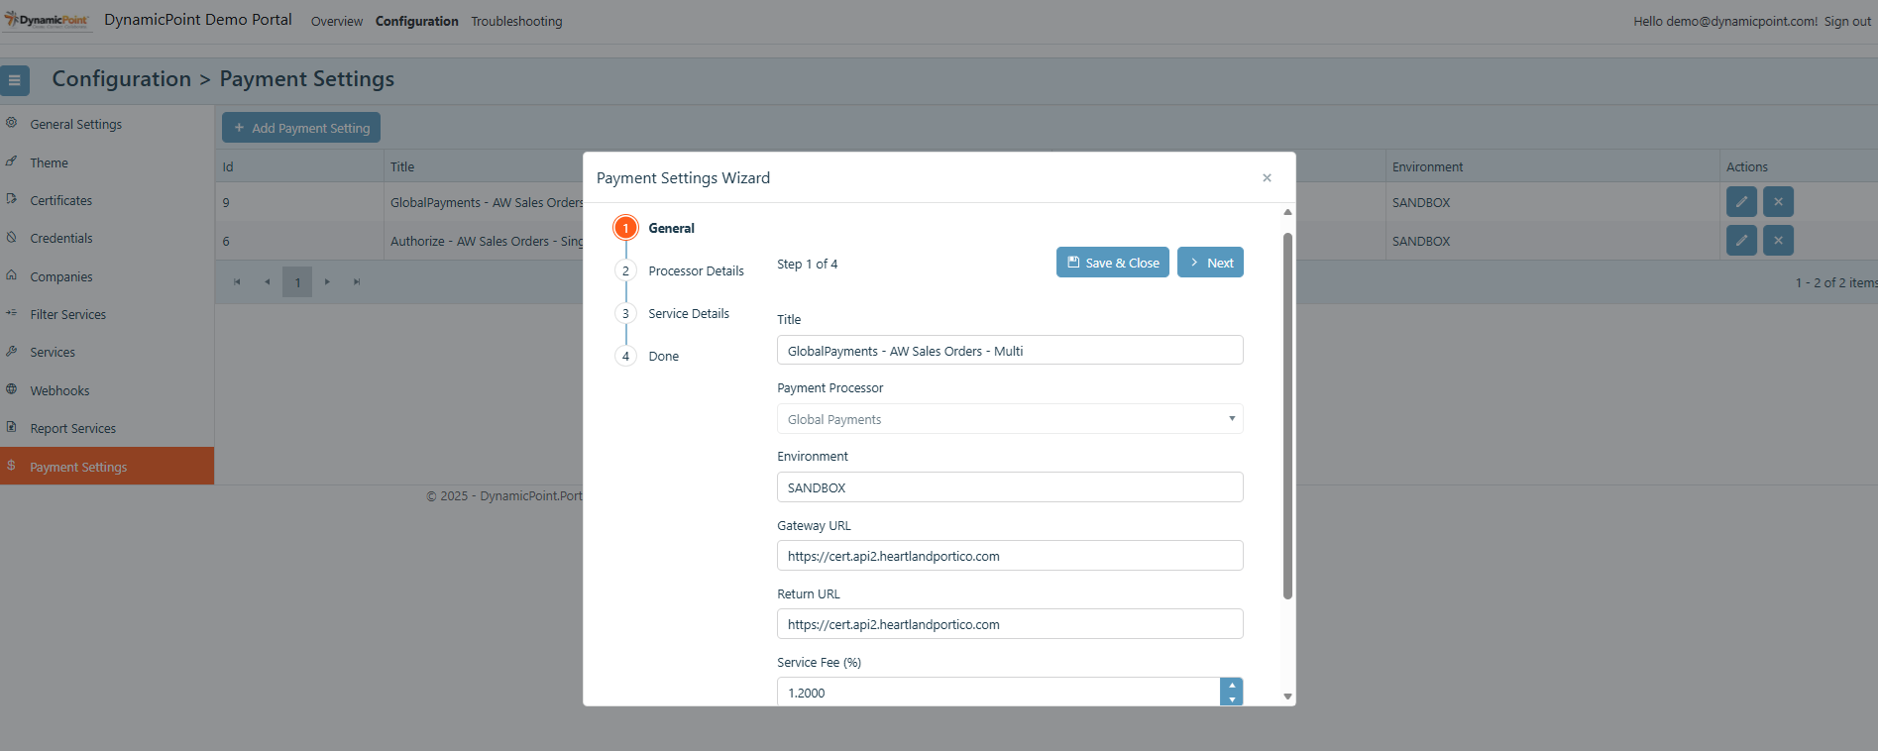This screenshot has height=751, width=1878.
Task: Select page 1 in the grid pager
Action: coord(297,282)
